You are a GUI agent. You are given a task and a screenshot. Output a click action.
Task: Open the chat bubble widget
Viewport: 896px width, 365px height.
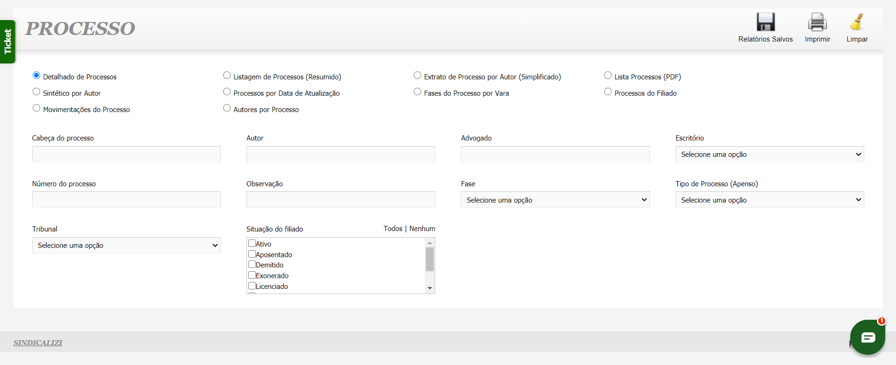point(867,337)
